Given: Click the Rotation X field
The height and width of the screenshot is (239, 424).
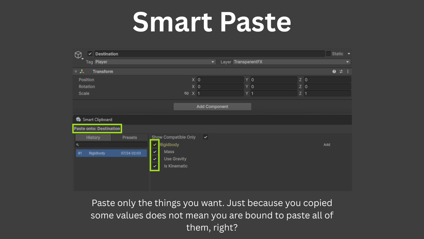Looking at the screenshot, I should (x=220, y=87).
